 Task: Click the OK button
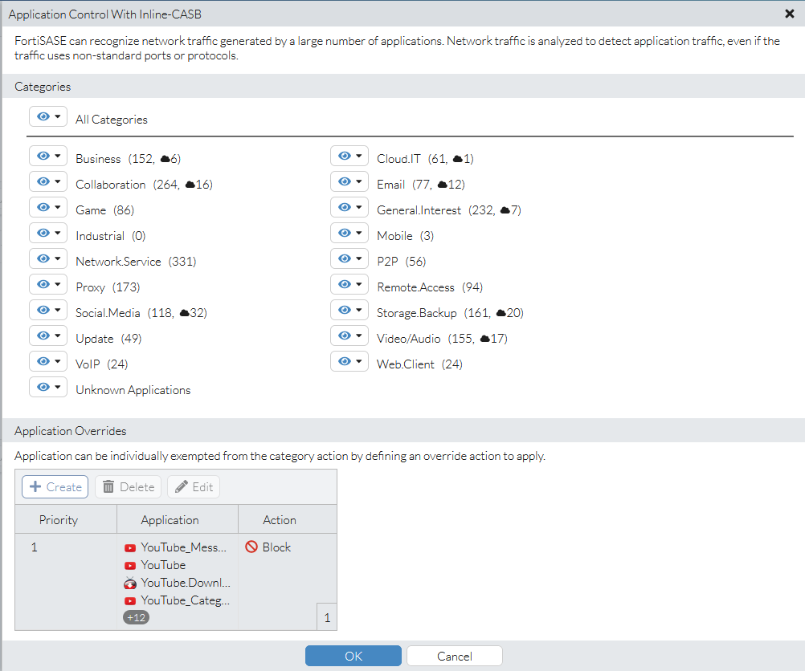(x=353, y=655)
